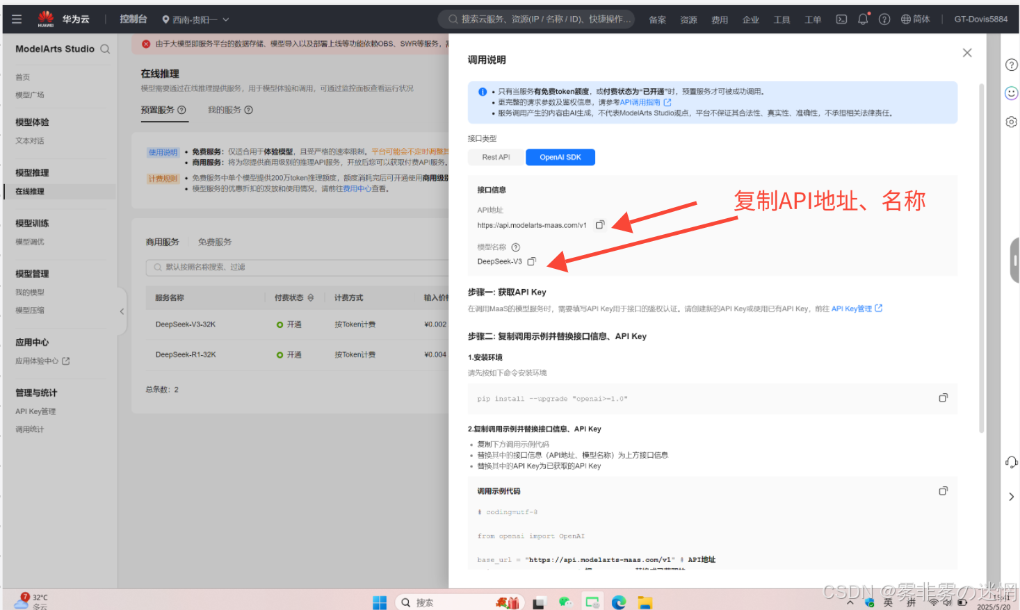Show help tooltip for 模型名称

click(x=516, y=247)
